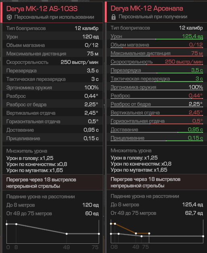Click the Прицеливание 0,15 с green bar

point(184,141)
